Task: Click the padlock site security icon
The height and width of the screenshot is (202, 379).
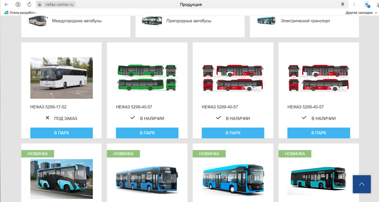Action: click(x=40, y=4)
